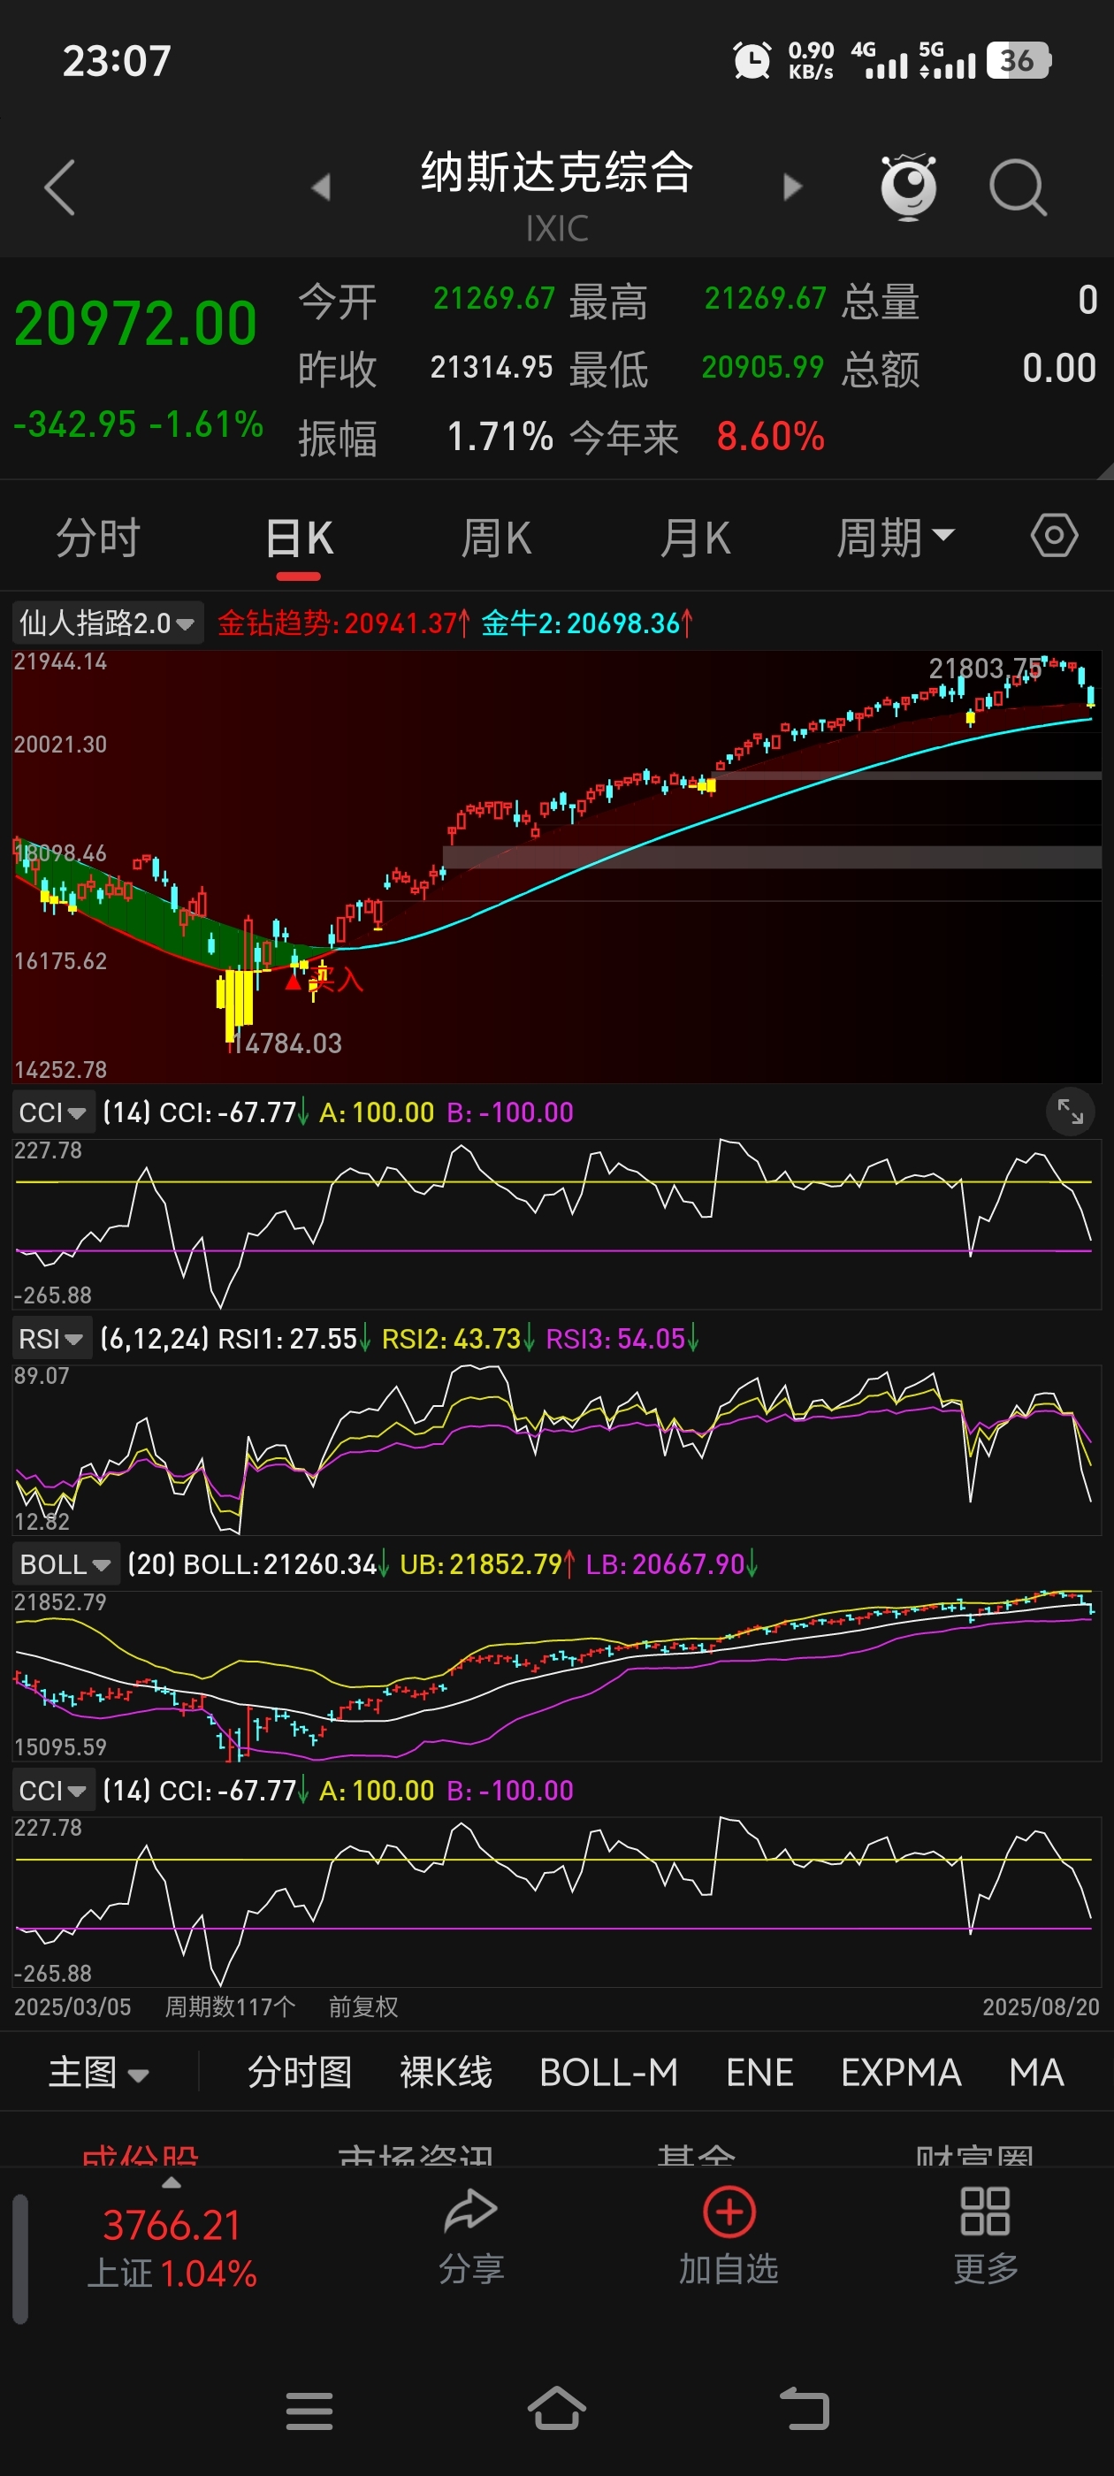1114x2476 pixels.
Task: Tap the 21803.75 high price label
Action: [x=985, y=668]
